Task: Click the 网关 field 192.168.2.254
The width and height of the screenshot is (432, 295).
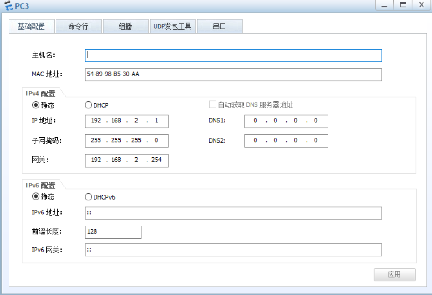Action: (127, 161)
